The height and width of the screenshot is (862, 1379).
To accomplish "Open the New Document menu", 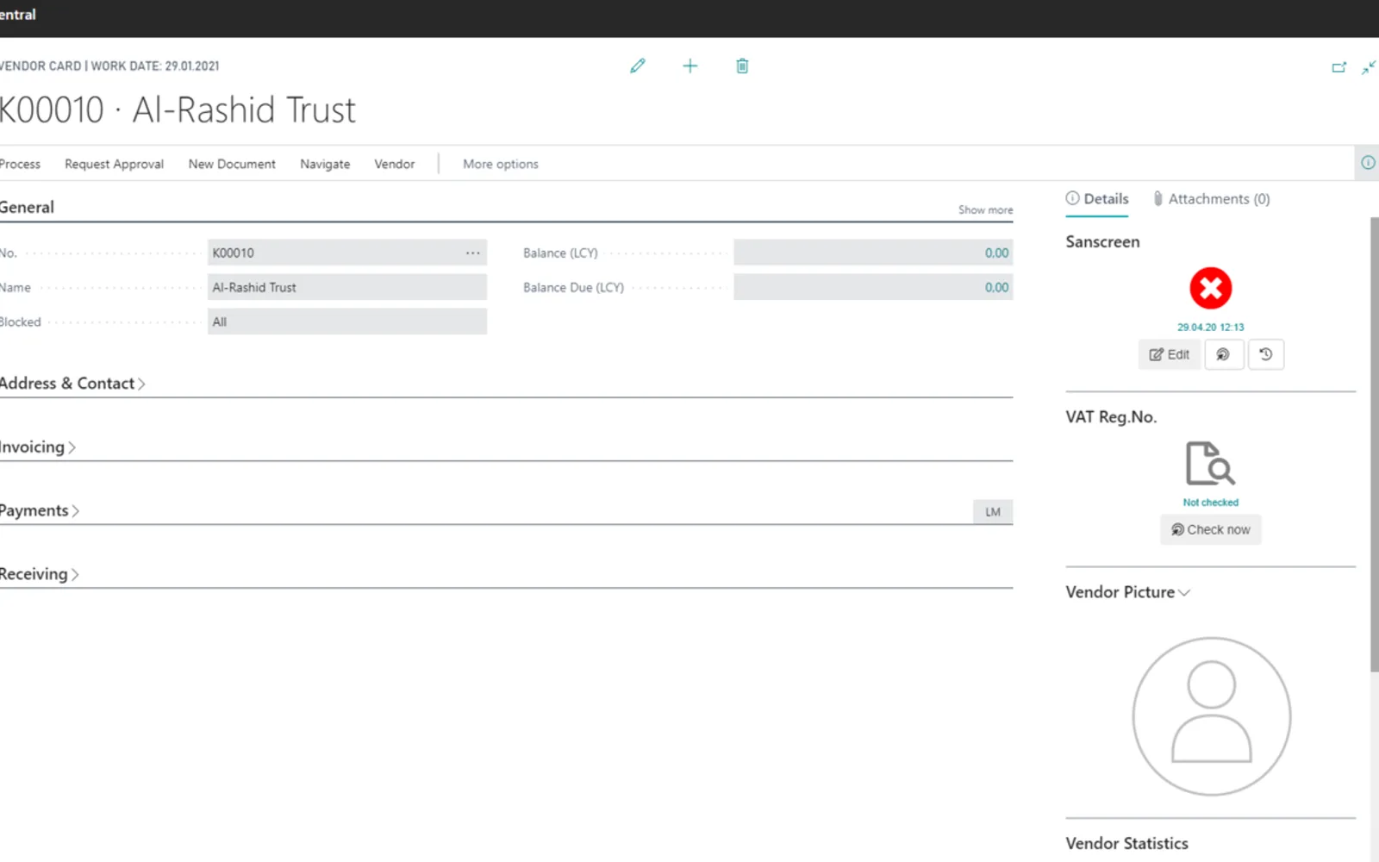I will pyautogui.click(x=232, y=164).
